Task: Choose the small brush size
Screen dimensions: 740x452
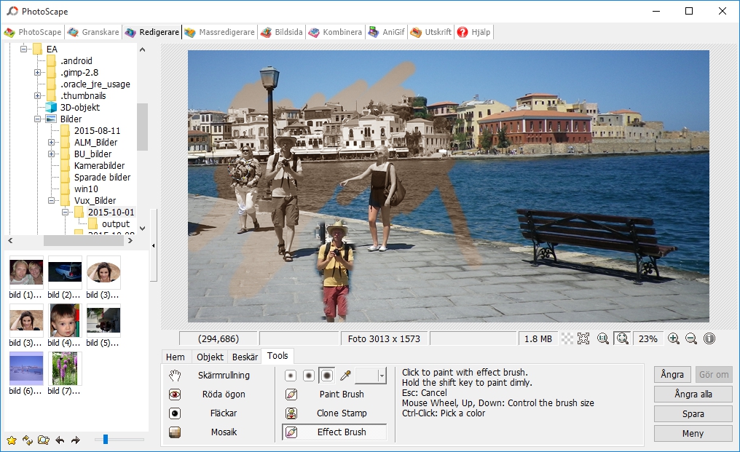Action: coord(291,376)
